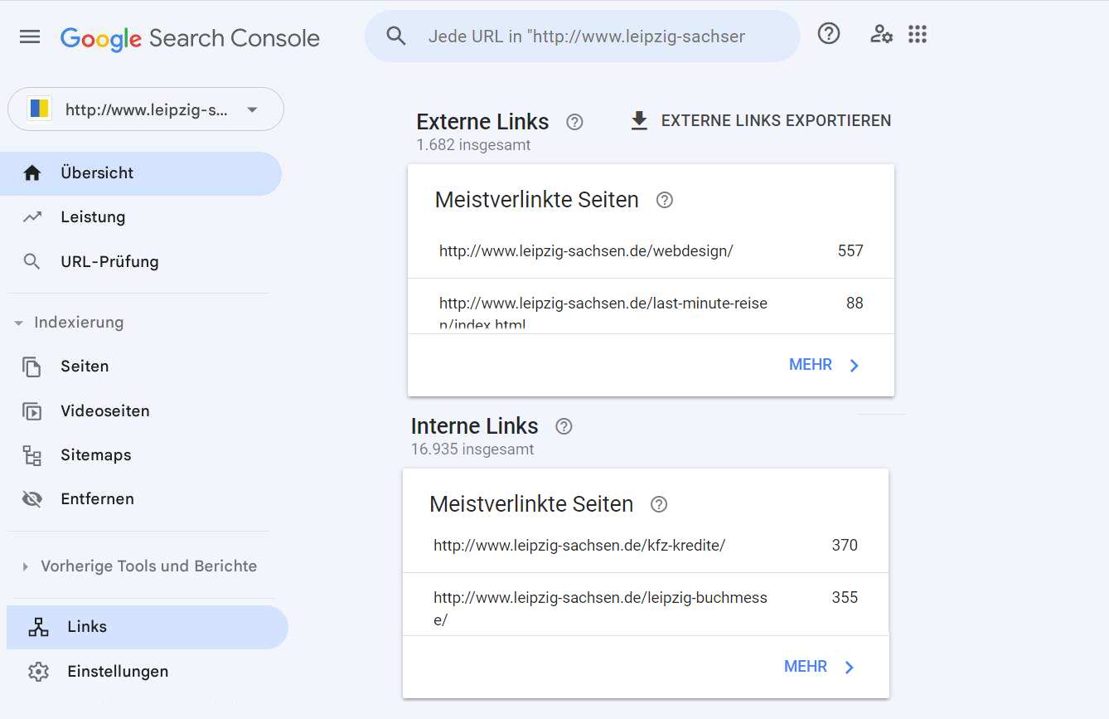Open the property selector dropdown arrow
Image resolution: width=1109 pixels, height=719 pixels.
click(x=252, y=109)
